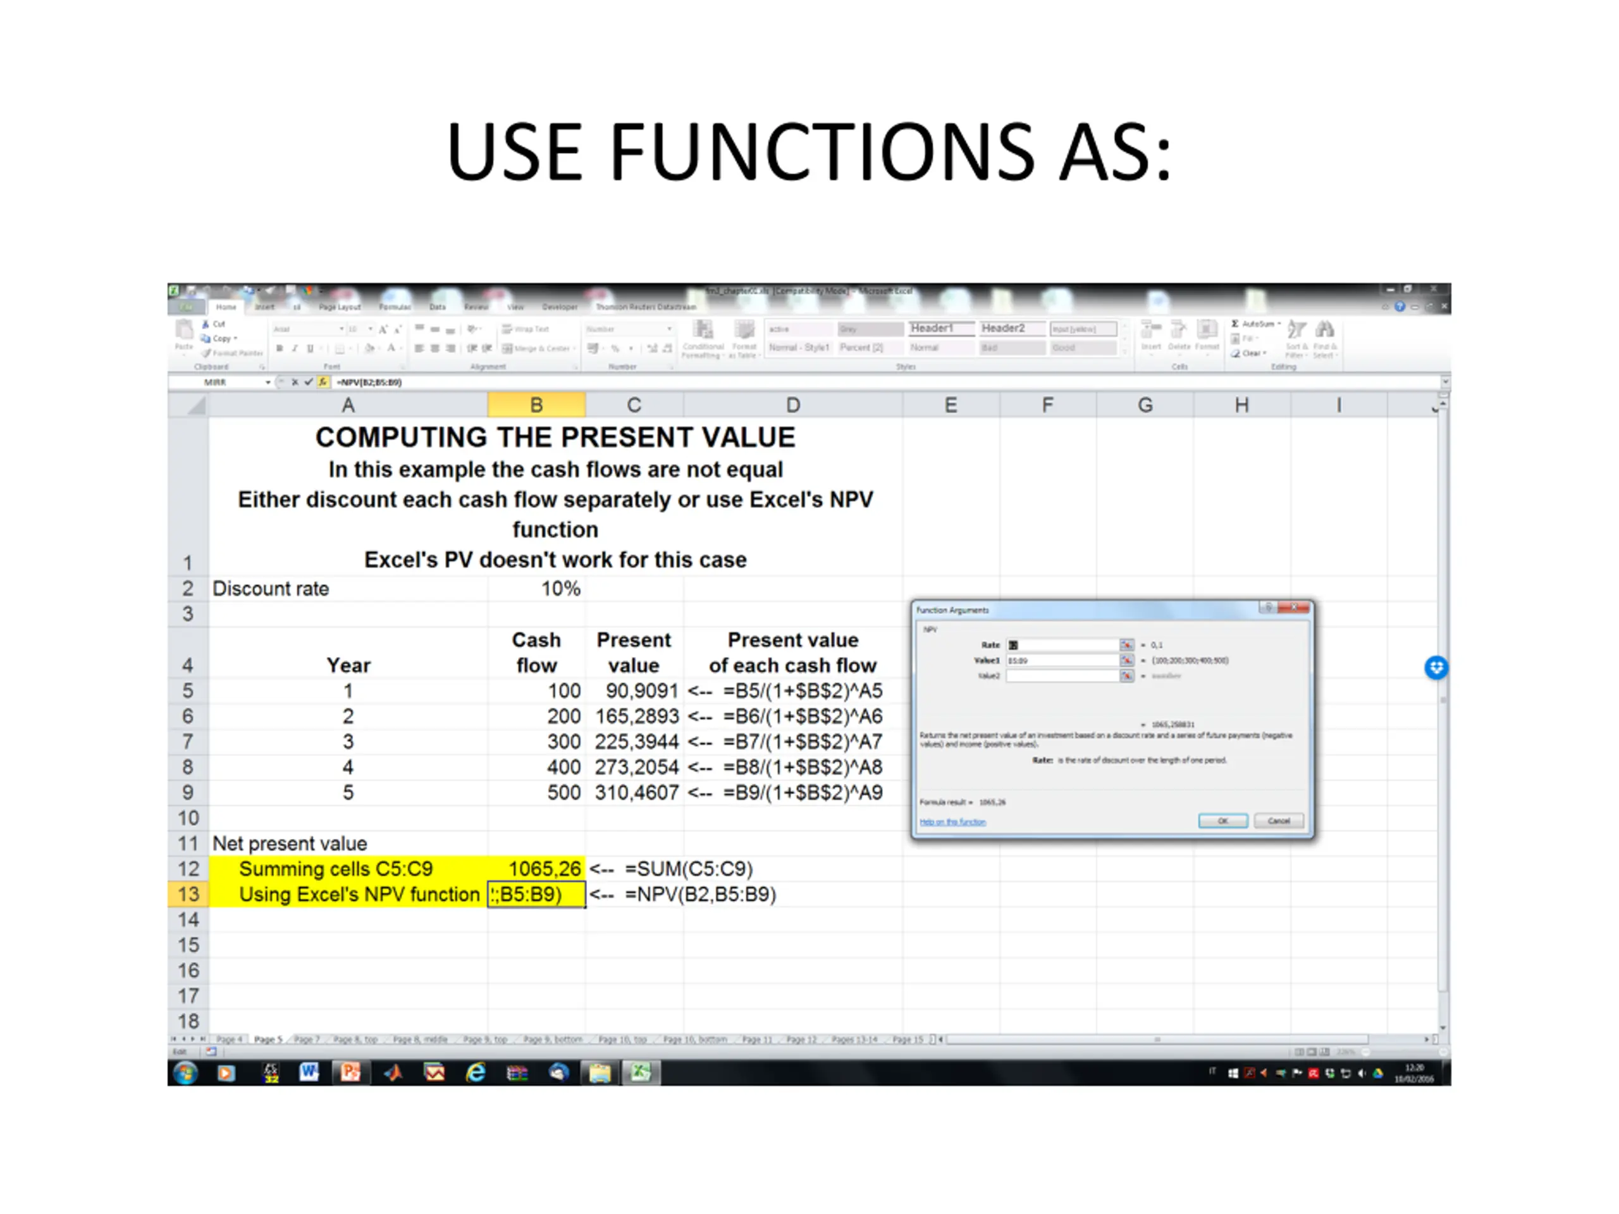Screen dimensions: 1619x1214
Task: Click the Rate range selector icon
Action: [x=1127, y=645]
